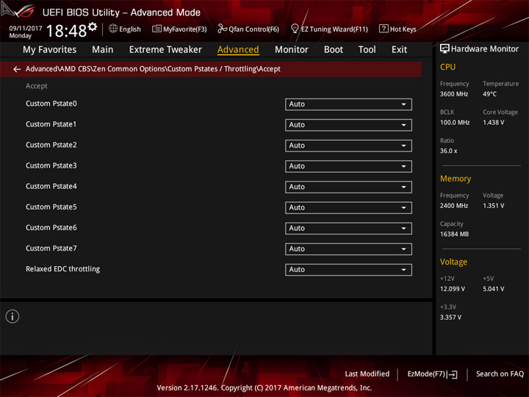Click the CPU frequency 3600 MHz value
Image resolution: width=529 pixels, height=397 pixels.
pos(454,94)
